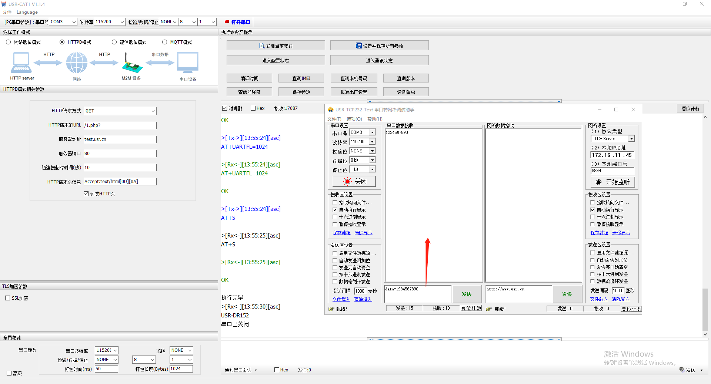The width and height of the screenshot is (711, 384).
Task: Click the clear display link under serial receive settings
Action: [363, 233]
